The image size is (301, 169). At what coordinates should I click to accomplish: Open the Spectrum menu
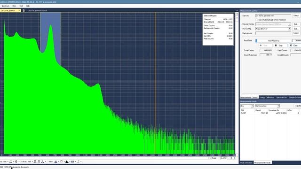5,6
